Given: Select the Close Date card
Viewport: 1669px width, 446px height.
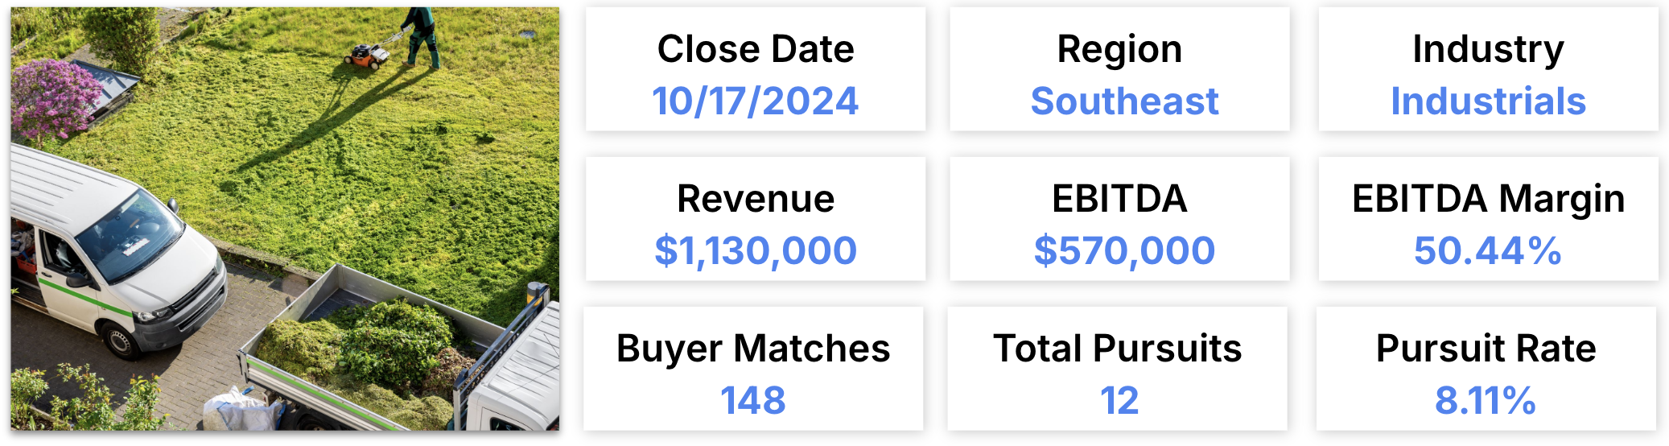Looking at the screenshot, I should (756, 69).
